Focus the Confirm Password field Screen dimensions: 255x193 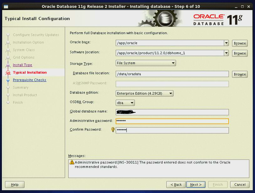click(172, 130)
